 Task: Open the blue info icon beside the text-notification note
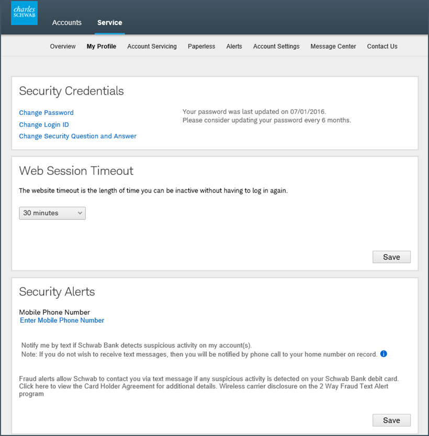tap(383, 353)
